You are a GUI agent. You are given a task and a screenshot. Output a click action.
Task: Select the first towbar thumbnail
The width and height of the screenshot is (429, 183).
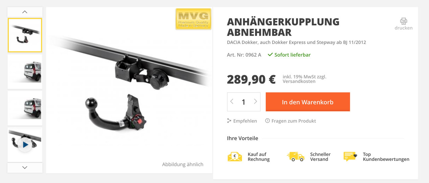pyautogui.click(x=25, y=35)
